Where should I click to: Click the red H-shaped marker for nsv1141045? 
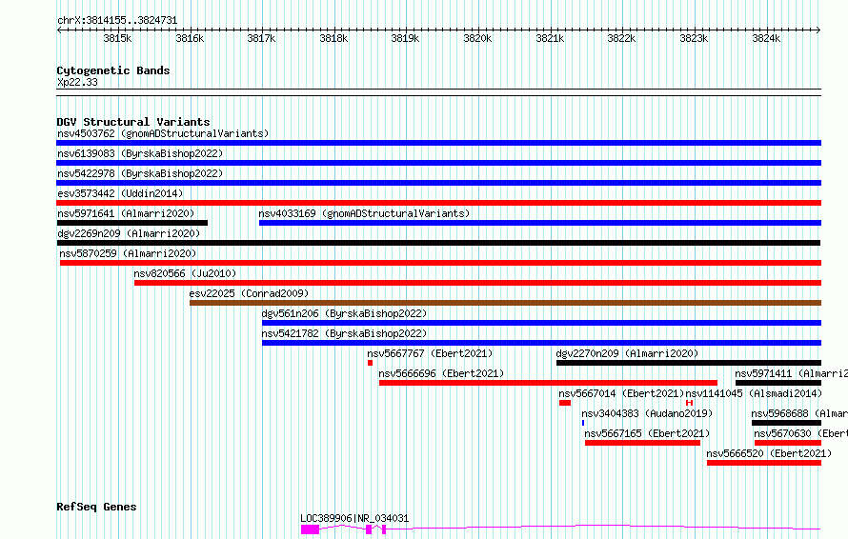click(689, 404)
